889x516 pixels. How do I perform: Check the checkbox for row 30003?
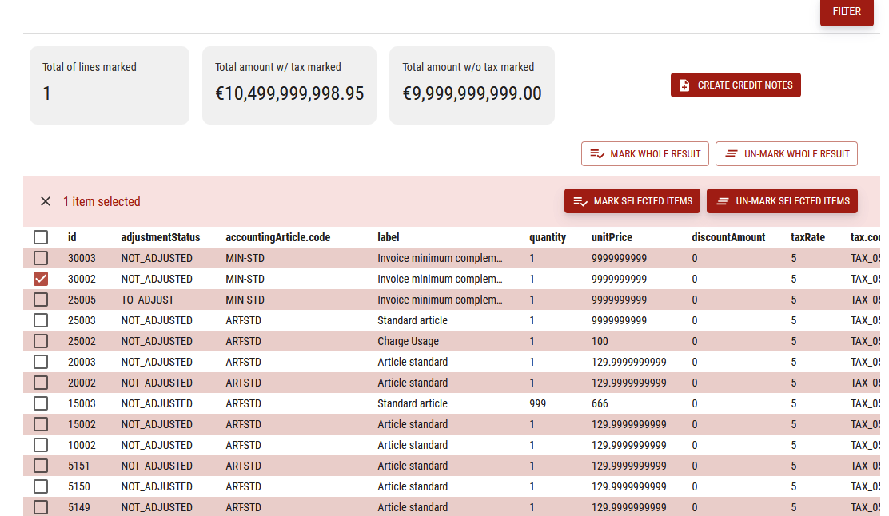[41, 258]
